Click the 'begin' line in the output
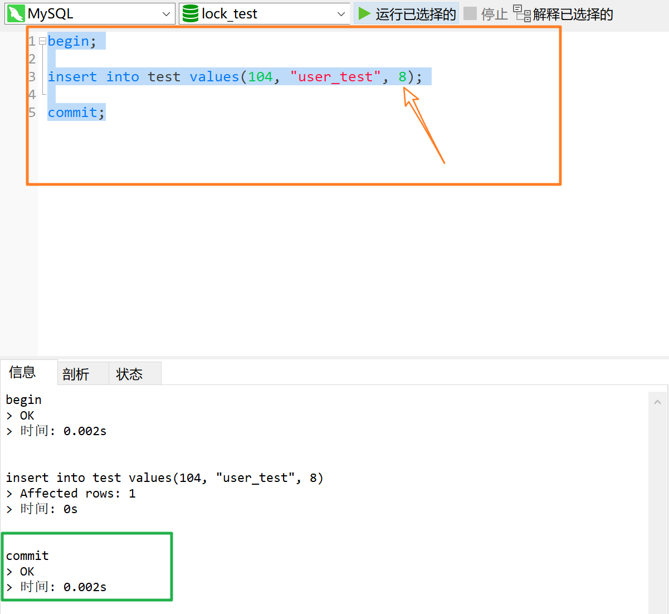Screen dimensions: 669x614 (x=24, y=400)
